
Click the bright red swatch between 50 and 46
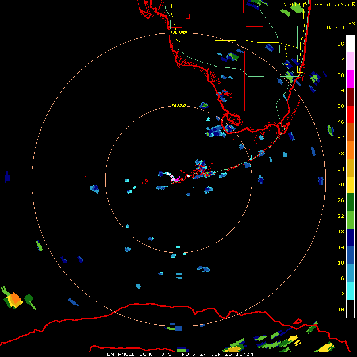[x=350, y=114]
